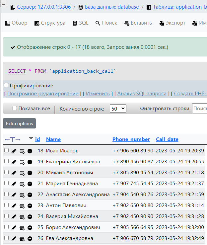The image size is (207, 245).
Task: Click the database icon in breadcrumb
Action: (81, 7)
